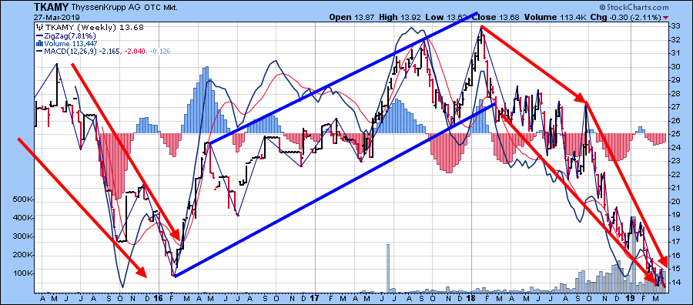Click the 33 price axis label
The width and height of the screenshot is (693, 305).
676,26
